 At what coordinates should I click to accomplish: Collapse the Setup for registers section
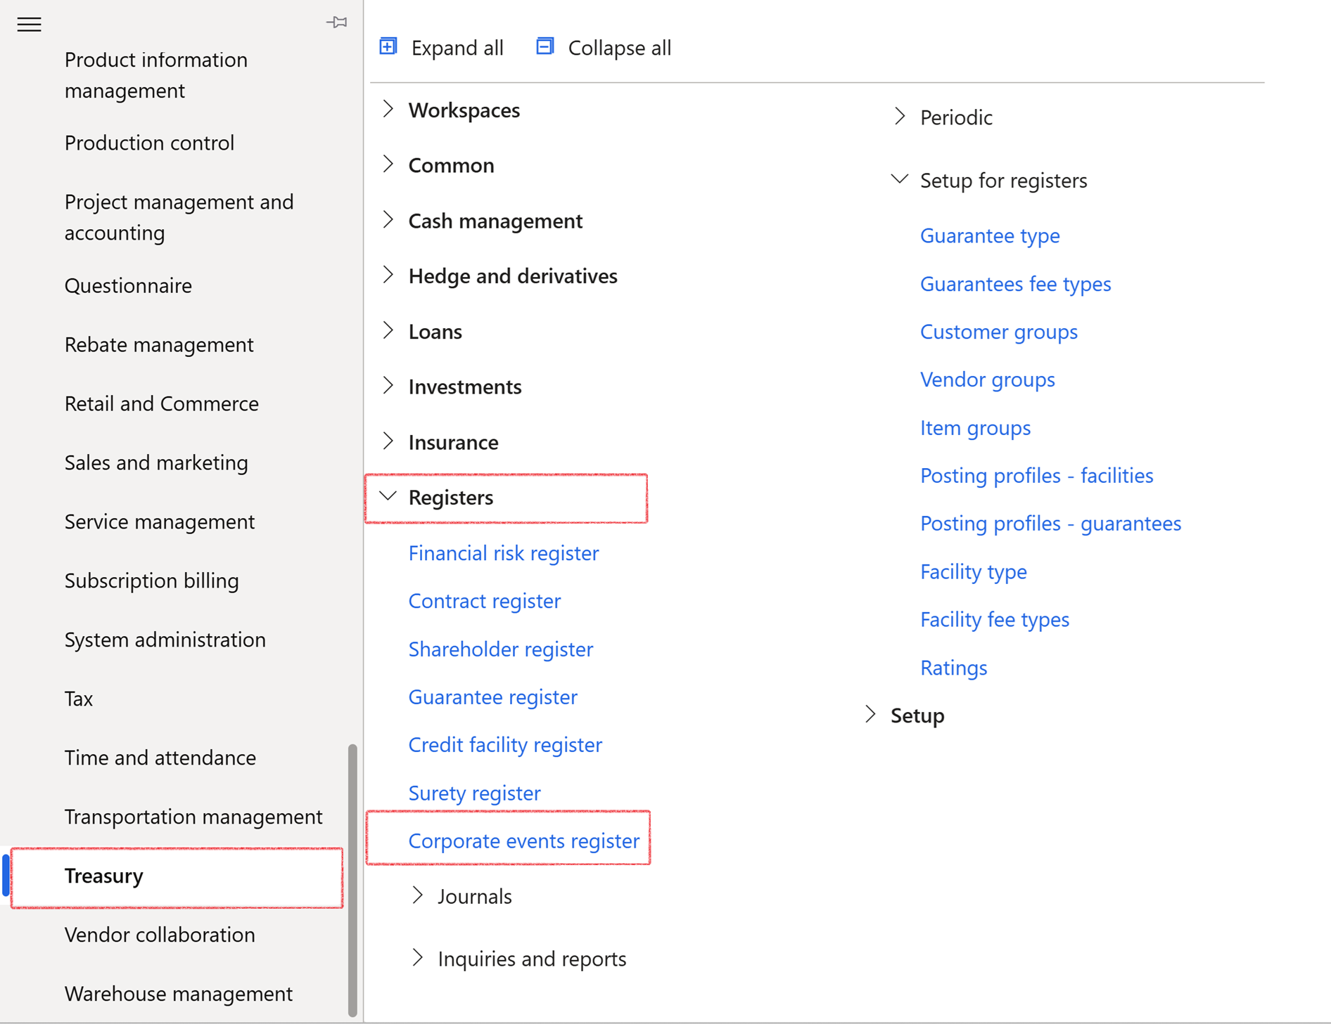pyautogui.click(x=899, y=180)
